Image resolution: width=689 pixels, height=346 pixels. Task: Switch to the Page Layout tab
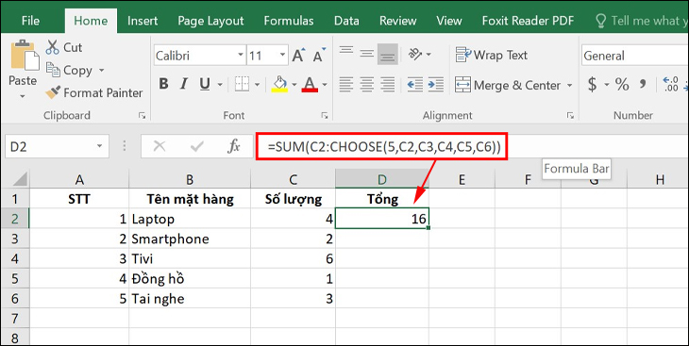click(x=210, y=21)
